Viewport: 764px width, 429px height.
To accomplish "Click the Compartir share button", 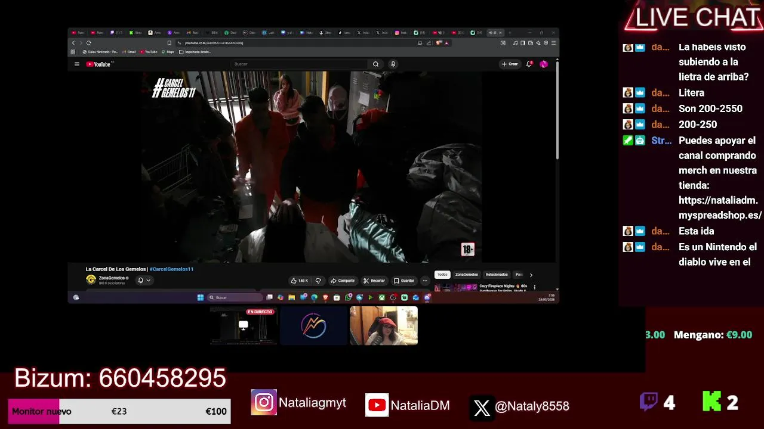I will 343,281.
